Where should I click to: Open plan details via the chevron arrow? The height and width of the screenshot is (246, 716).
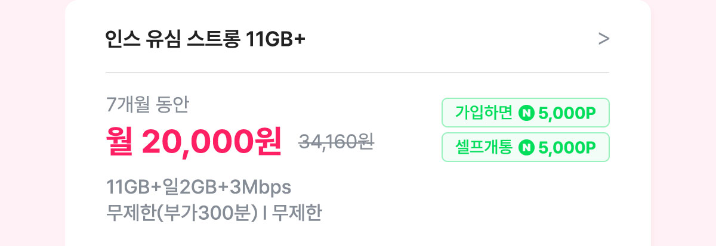pyautogui.click(x=603, y=39)
